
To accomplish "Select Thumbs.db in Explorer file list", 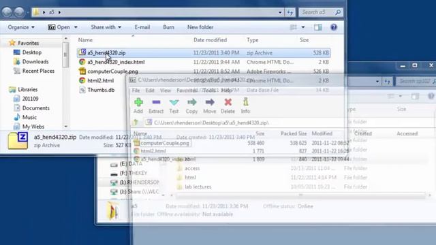I will (x=101, y=90).
